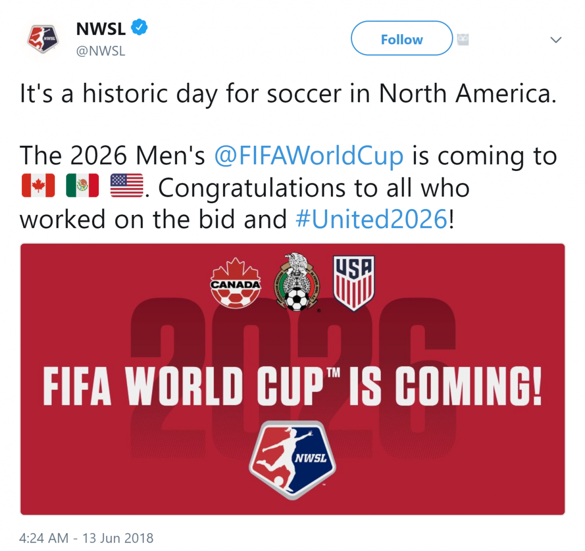Open the tweet options chevron menu

556,39
